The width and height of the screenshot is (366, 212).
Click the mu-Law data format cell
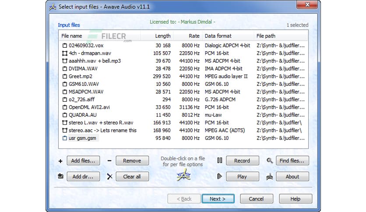213,115
